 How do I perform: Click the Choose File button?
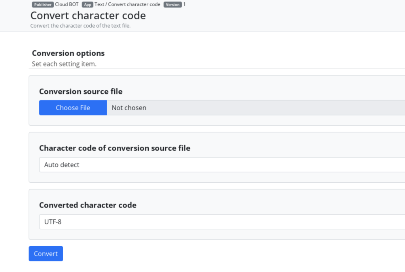point(73,108)
